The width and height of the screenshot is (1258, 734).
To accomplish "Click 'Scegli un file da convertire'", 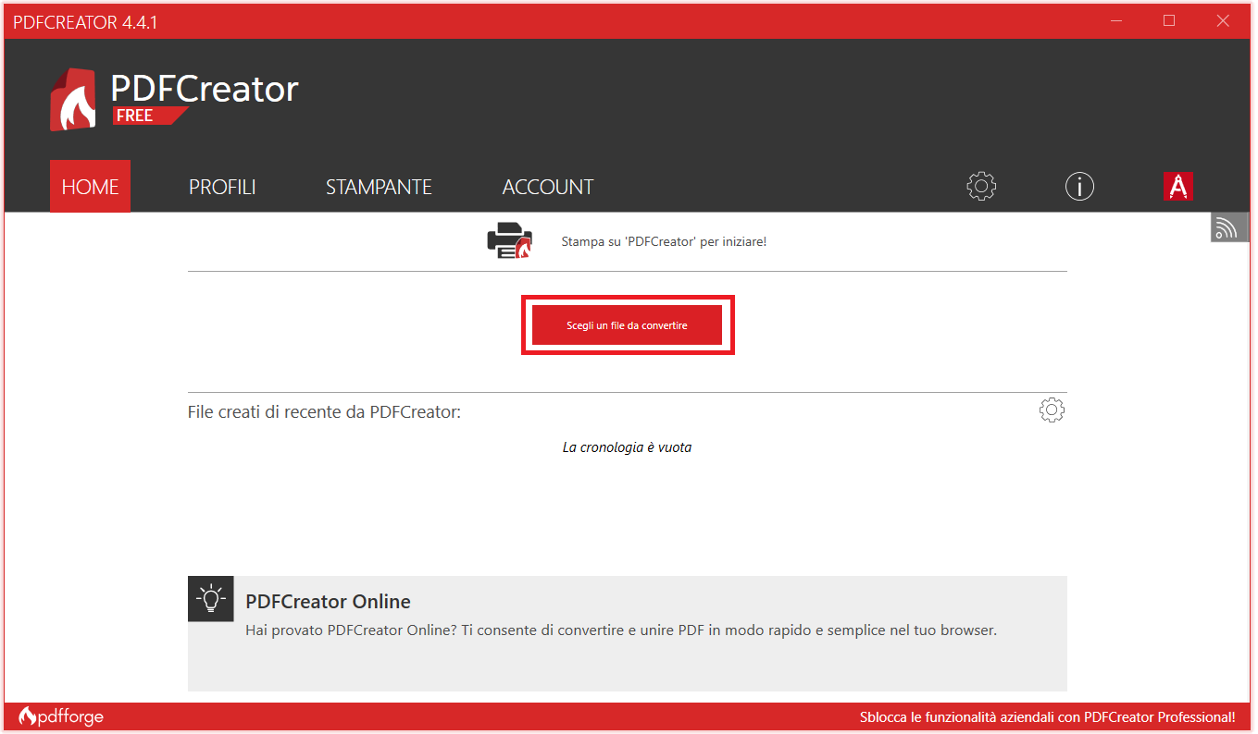I will point(627,324).
